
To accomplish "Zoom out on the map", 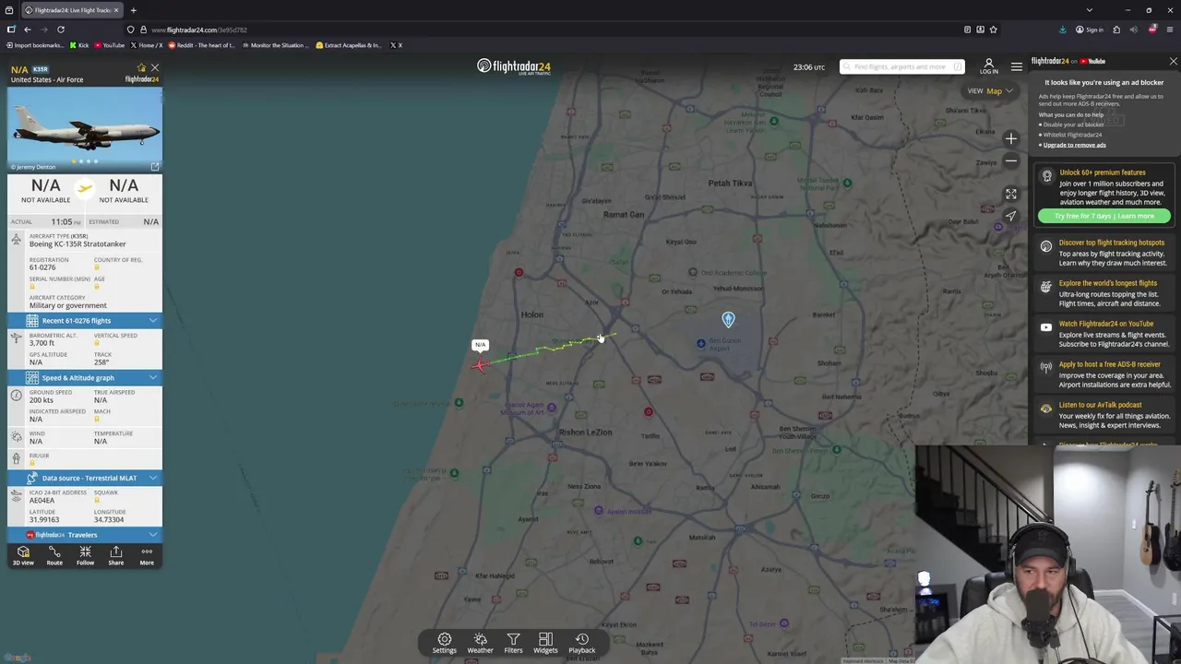I will tap(1011, 161).
